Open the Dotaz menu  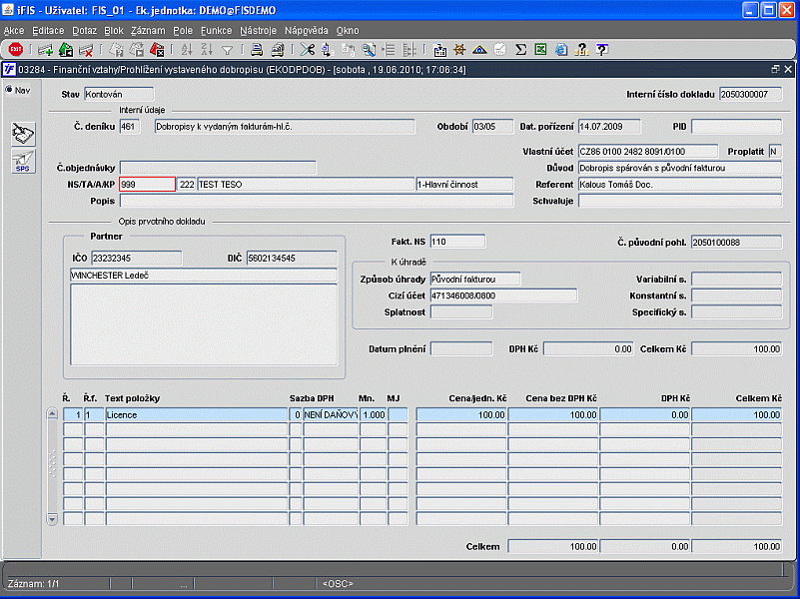[x=84, y=31]
